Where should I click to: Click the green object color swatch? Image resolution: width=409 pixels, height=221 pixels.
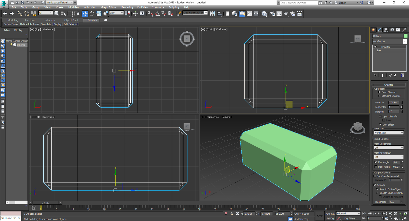(x=406, y=36)
